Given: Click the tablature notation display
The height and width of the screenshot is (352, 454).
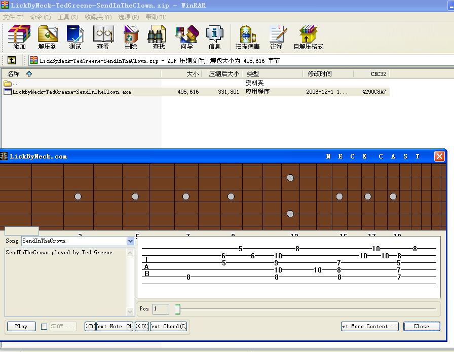Looking at the screenshot, I should (x=289, y=267).
